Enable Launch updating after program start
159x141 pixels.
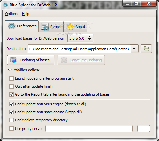12,78
